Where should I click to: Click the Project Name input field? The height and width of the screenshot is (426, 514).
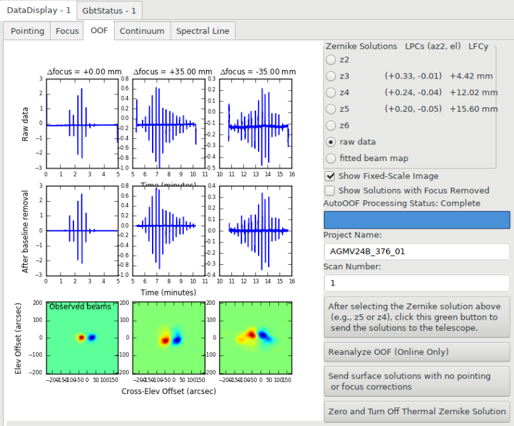[x=417, y=252]
